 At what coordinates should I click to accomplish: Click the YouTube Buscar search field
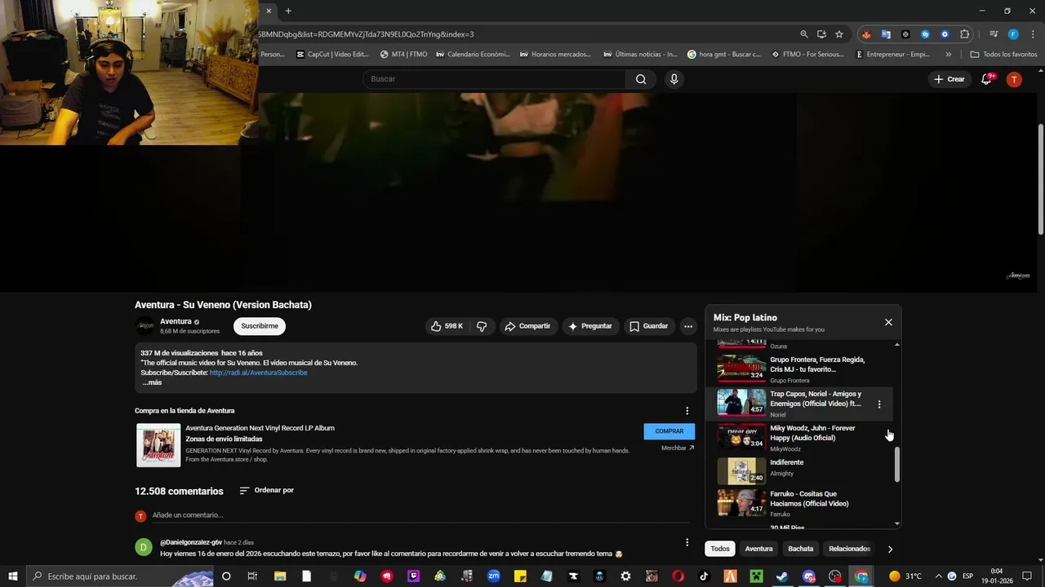click(494, 79)
